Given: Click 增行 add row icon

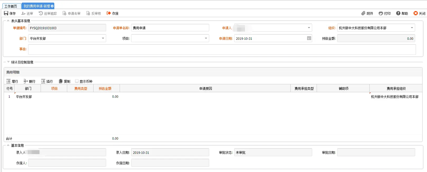Looking at the screenshot, I should point(8,81).
